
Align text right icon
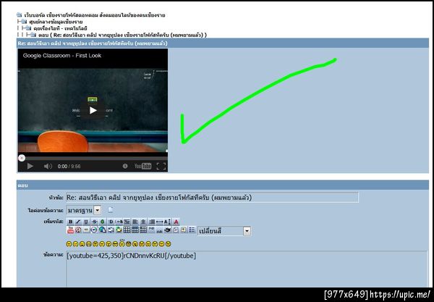pos(151,222)
